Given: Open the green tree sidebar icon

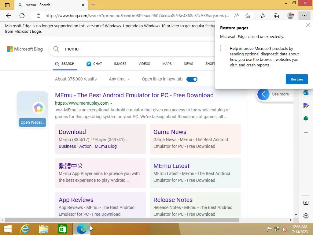Looking at the screenshot, I should click(x=306, y=118).
